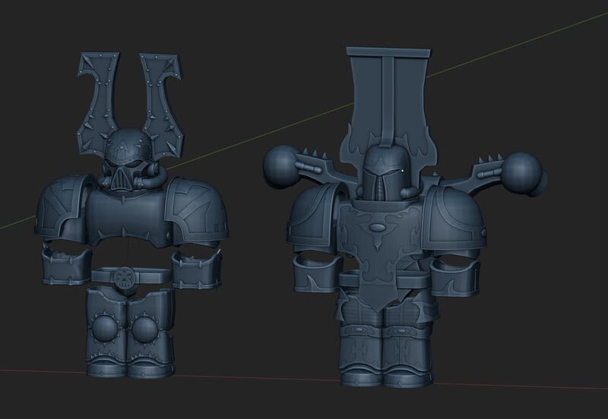Select the left model's chest torso armor
The height and width of the screenshot is (419, 608).
127,219
